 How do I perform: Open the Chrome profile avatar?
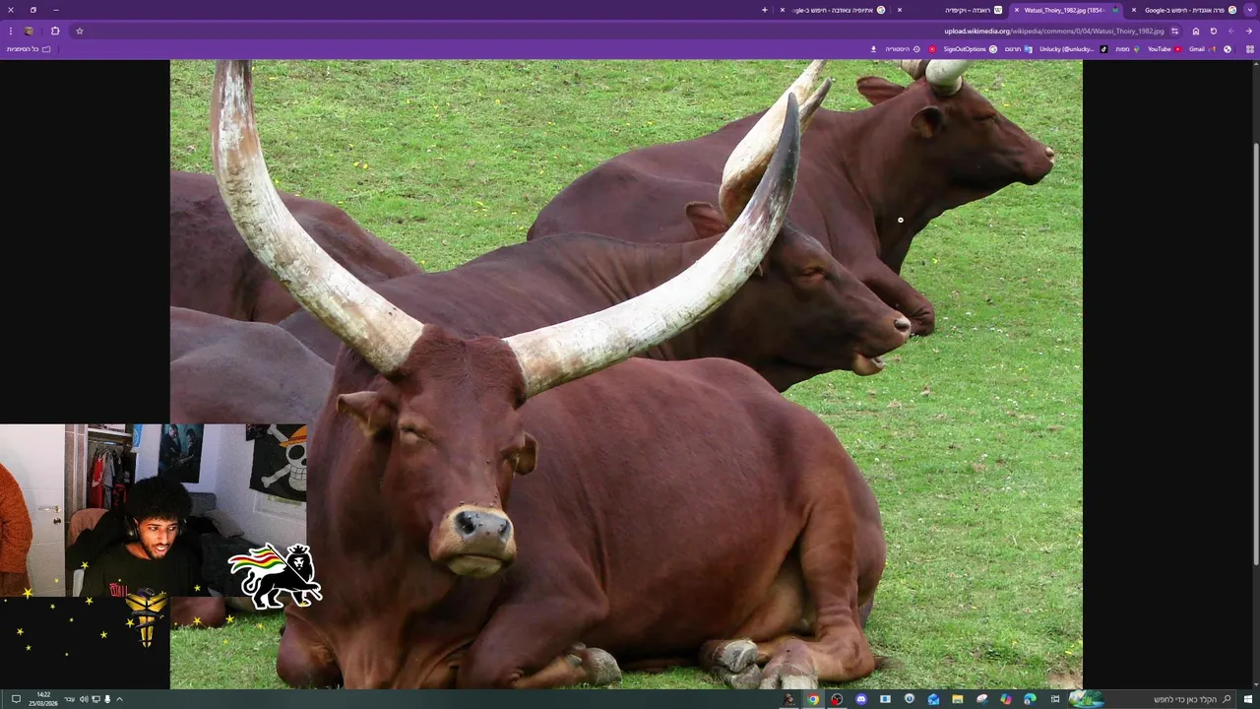(29, 31)
